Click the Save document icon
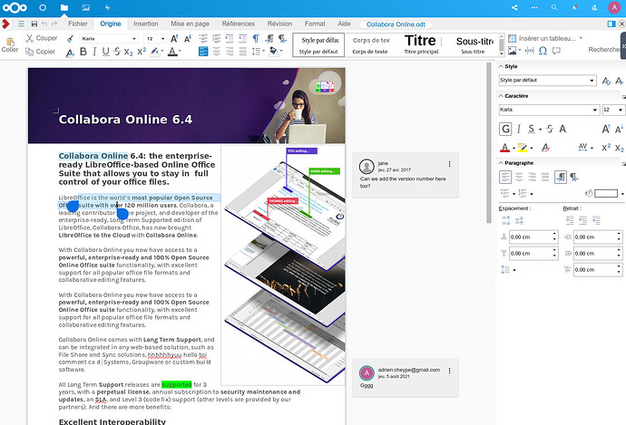The image size is (626, 425). point(34,24)
